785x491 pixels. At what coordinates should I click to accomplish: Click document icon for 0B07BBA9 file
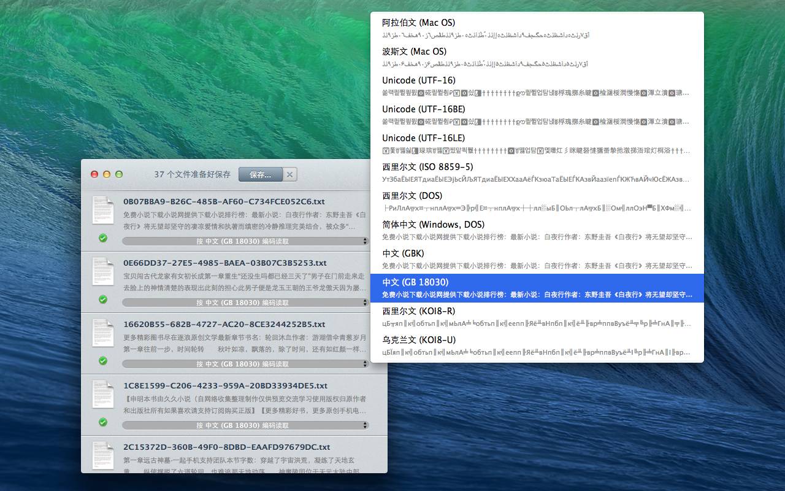click(x=103, y=211)
